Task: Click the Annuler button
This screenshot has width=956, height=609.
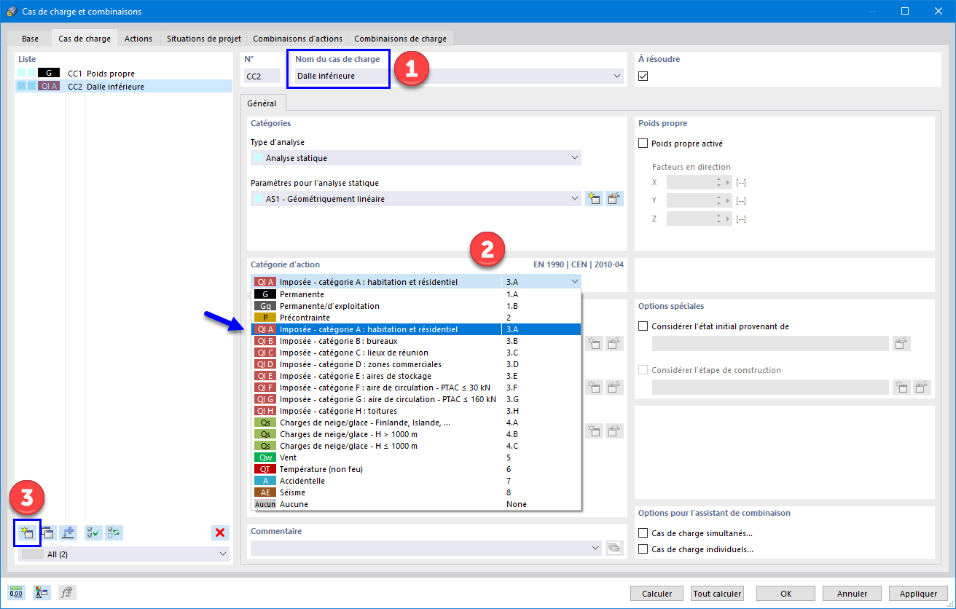Action: point(852,594)
